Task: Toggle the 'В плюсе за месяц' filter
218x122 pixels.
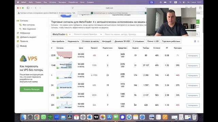Action: [91, 41]
